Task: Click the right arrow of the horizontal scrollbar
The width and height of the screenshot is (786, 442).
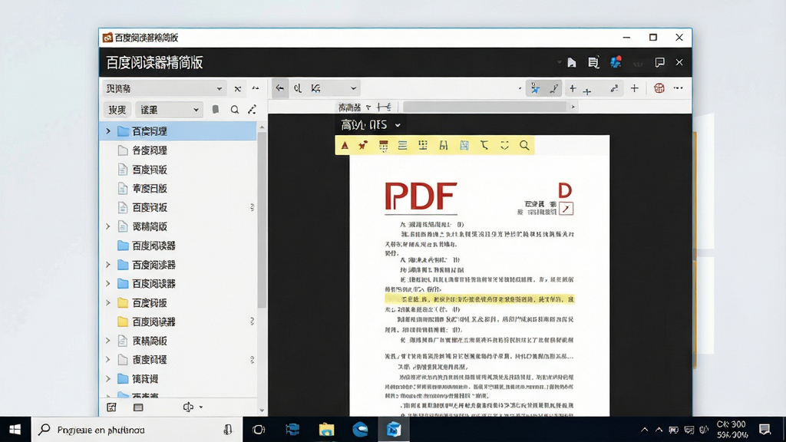Action: (573, 107)
